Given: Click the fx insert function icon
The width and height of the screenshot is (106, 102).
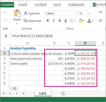Looking at the screenshot, I should click(6, 36).
